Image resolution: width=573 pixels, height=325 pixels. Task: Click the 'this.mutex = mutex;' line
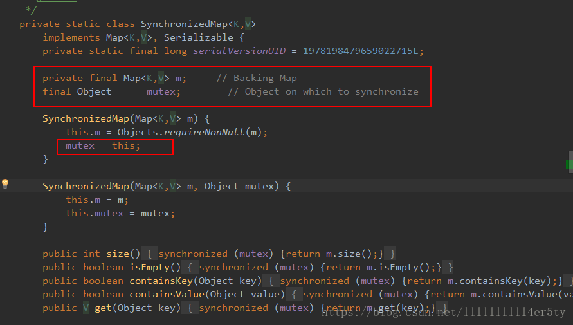tap(120, 214)
